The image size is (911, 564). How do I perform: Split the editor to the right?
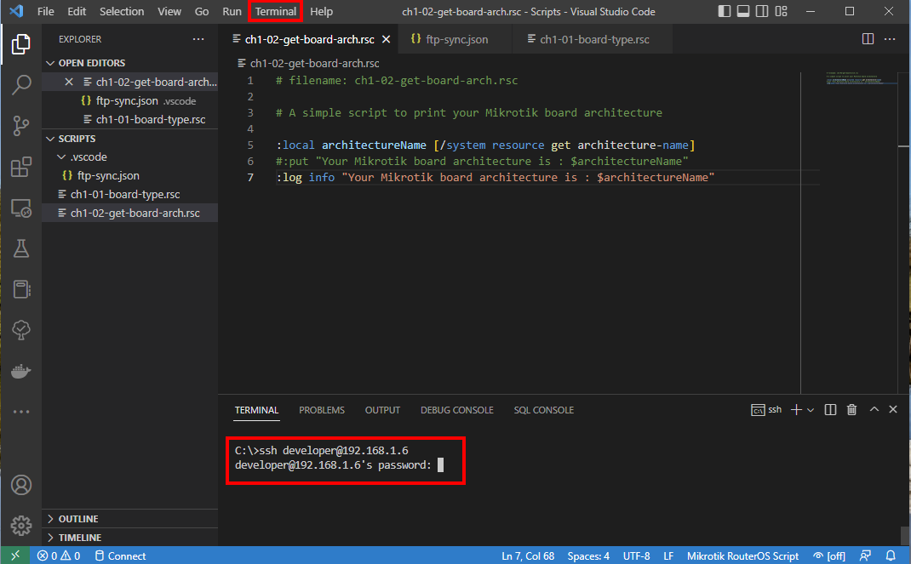(x=868, y=39)
